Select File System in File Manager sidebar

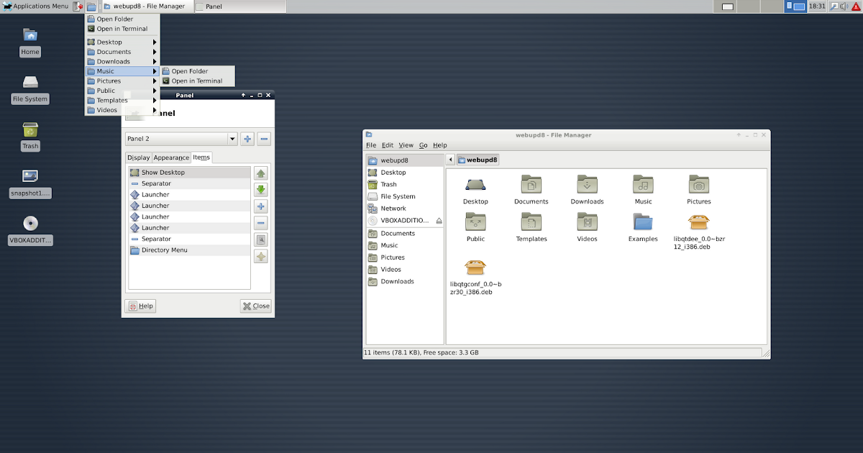click(x=398, y=196)
